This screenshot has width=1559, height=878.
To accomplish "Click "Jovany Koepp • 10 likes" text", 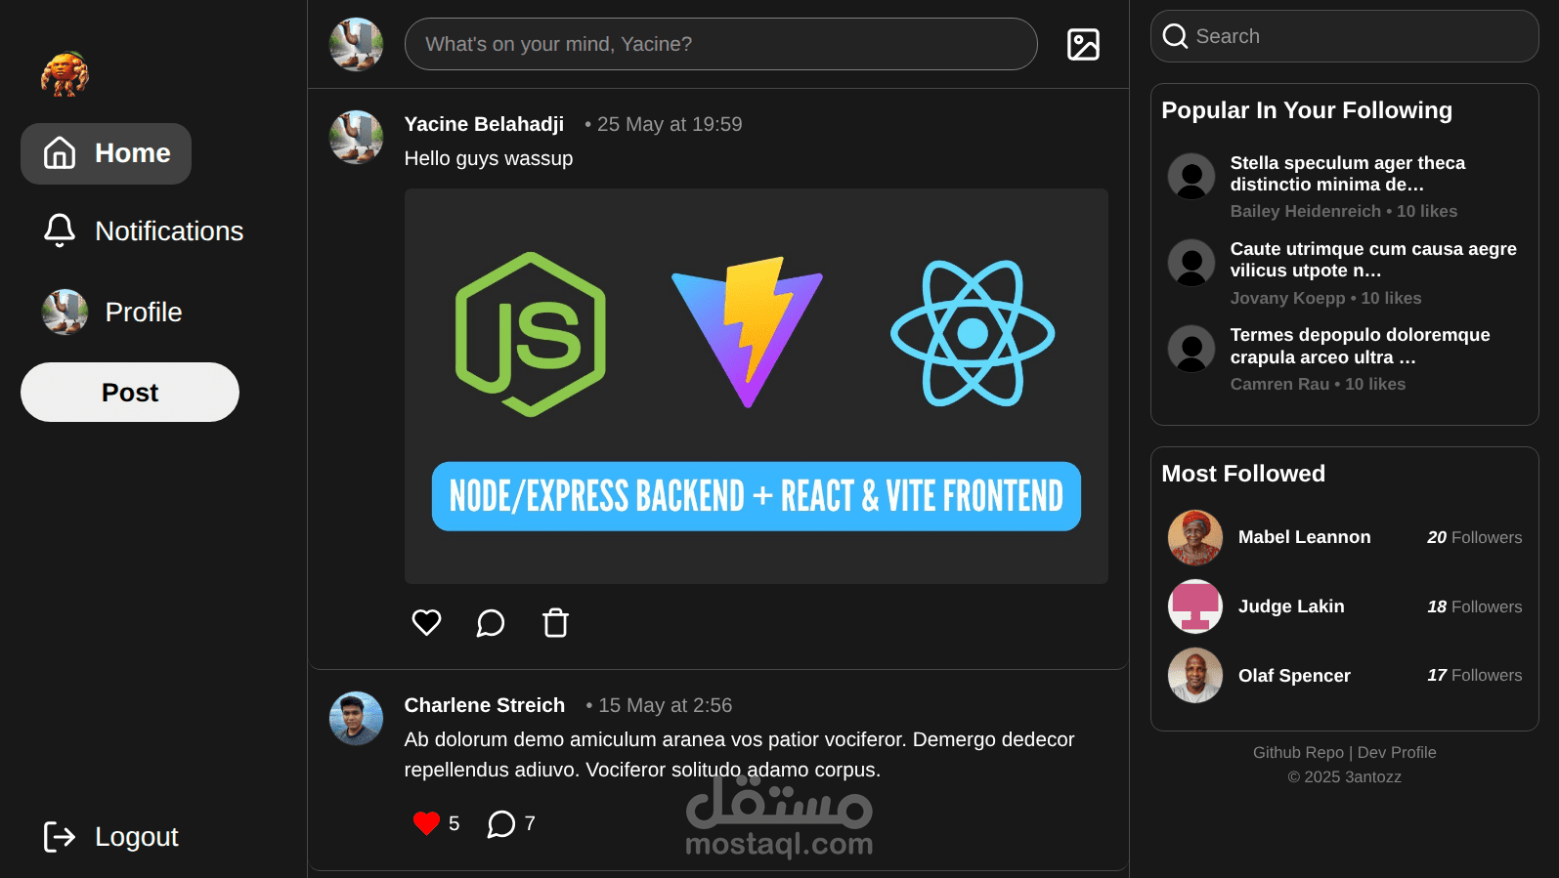I will coord(1325,298).
